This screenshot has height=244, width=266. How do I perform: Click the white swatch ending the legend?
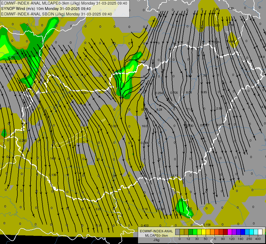tap(260, 232)
